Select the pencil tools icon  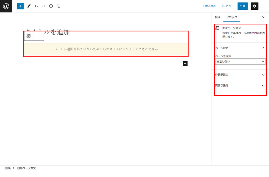[29, 6]
